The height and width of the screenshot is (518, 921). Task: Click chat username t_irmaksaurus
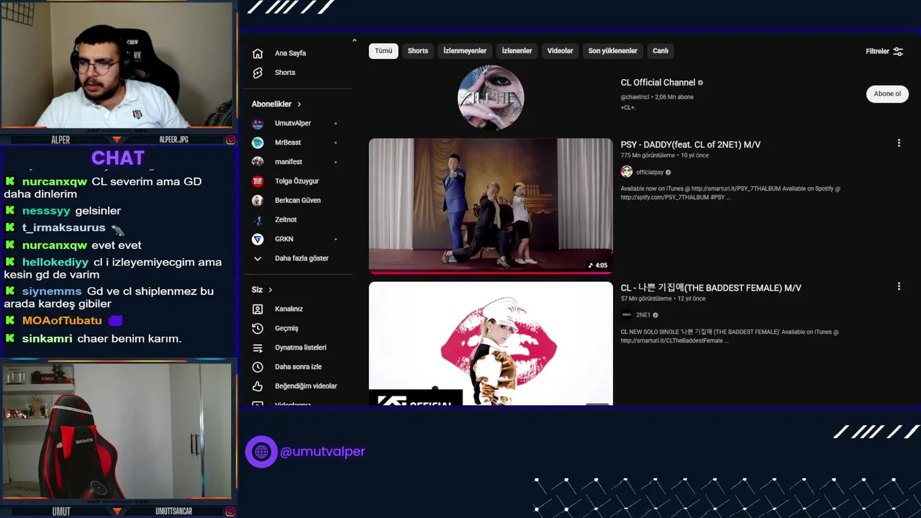pos(63,227)
